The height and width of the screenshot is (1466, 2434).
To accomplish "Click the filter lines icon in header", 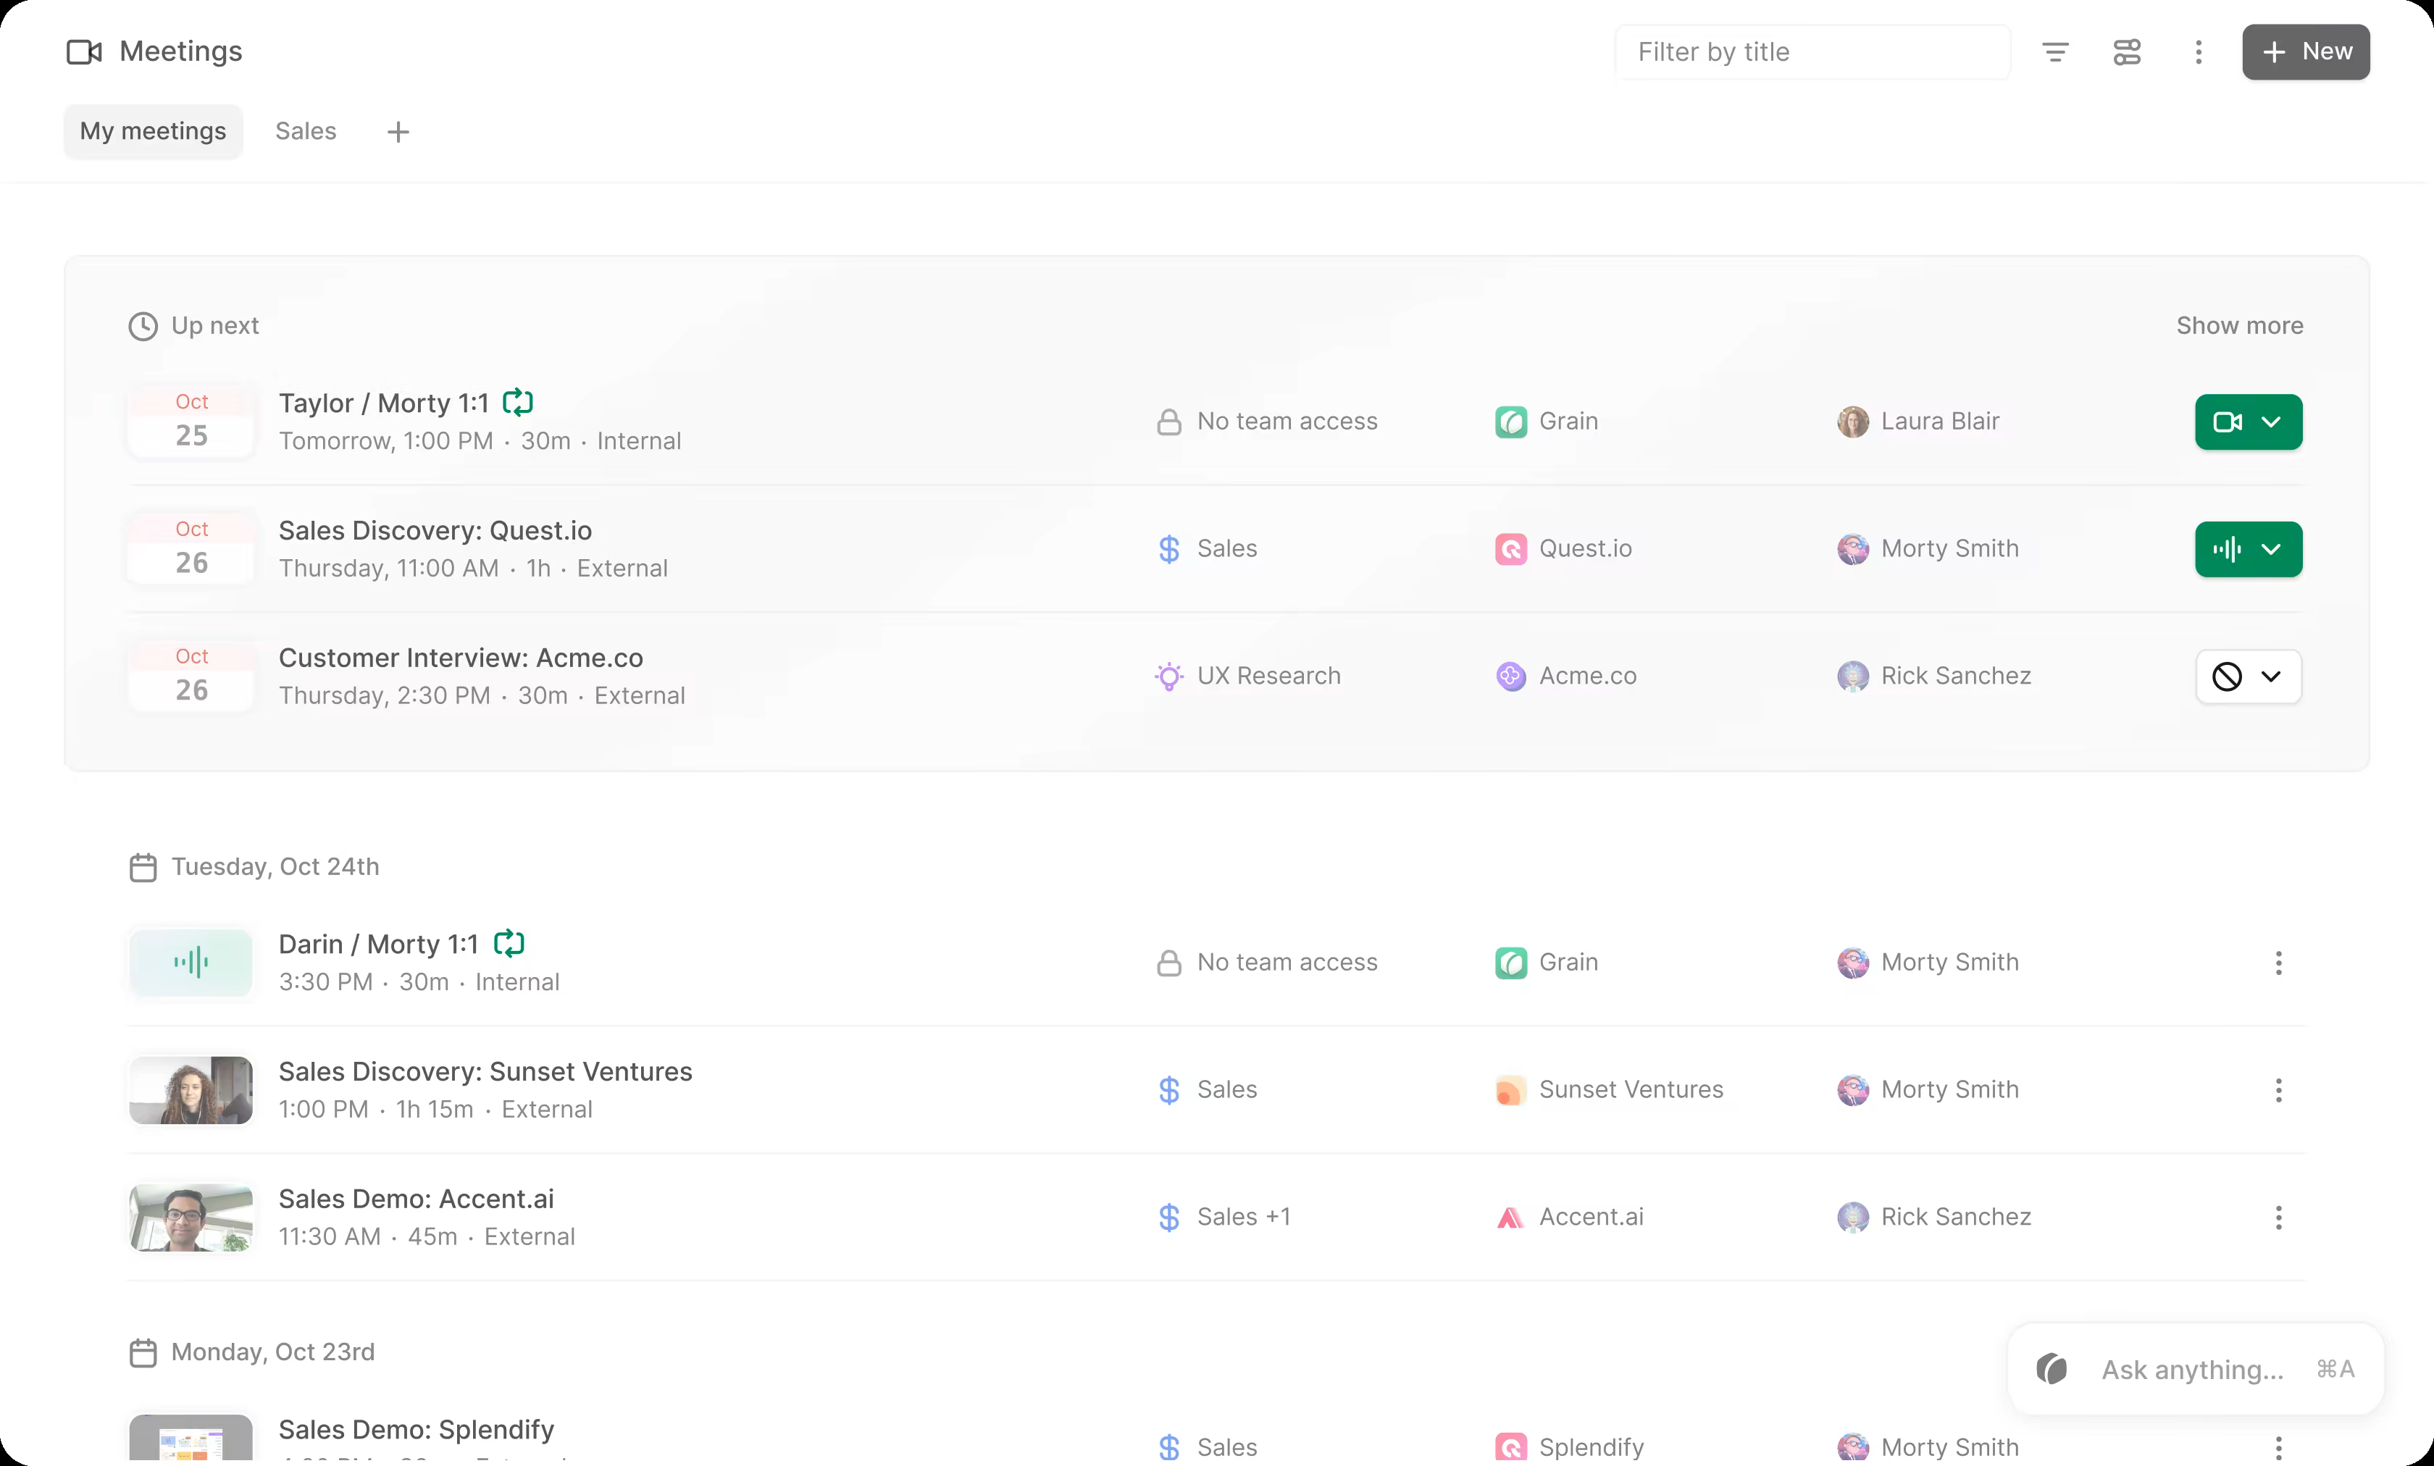I will tap(2054, 52).
